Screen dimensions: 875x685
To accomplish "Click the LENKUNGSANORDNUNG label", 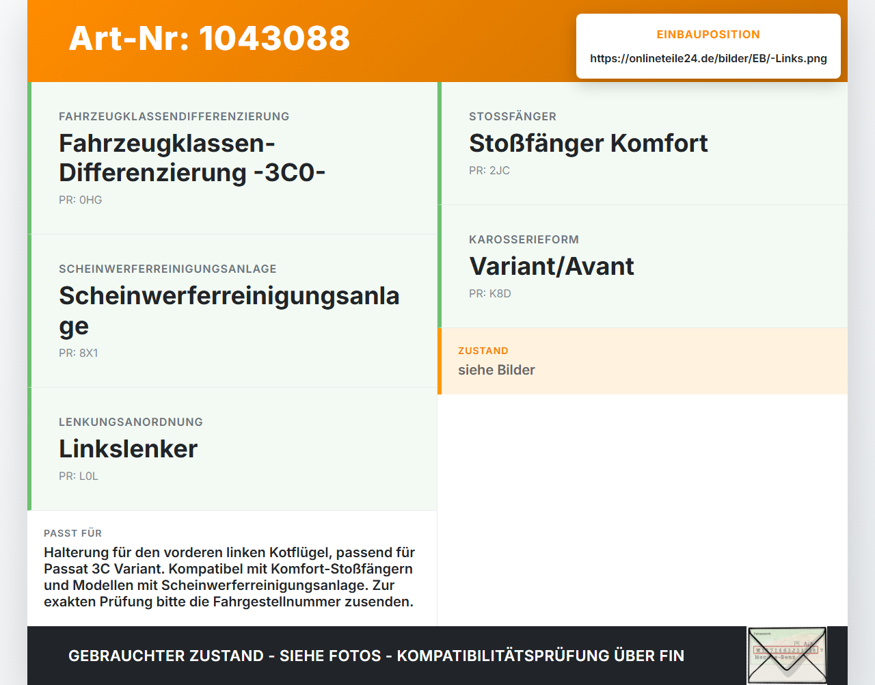I will tap(131, 422).
